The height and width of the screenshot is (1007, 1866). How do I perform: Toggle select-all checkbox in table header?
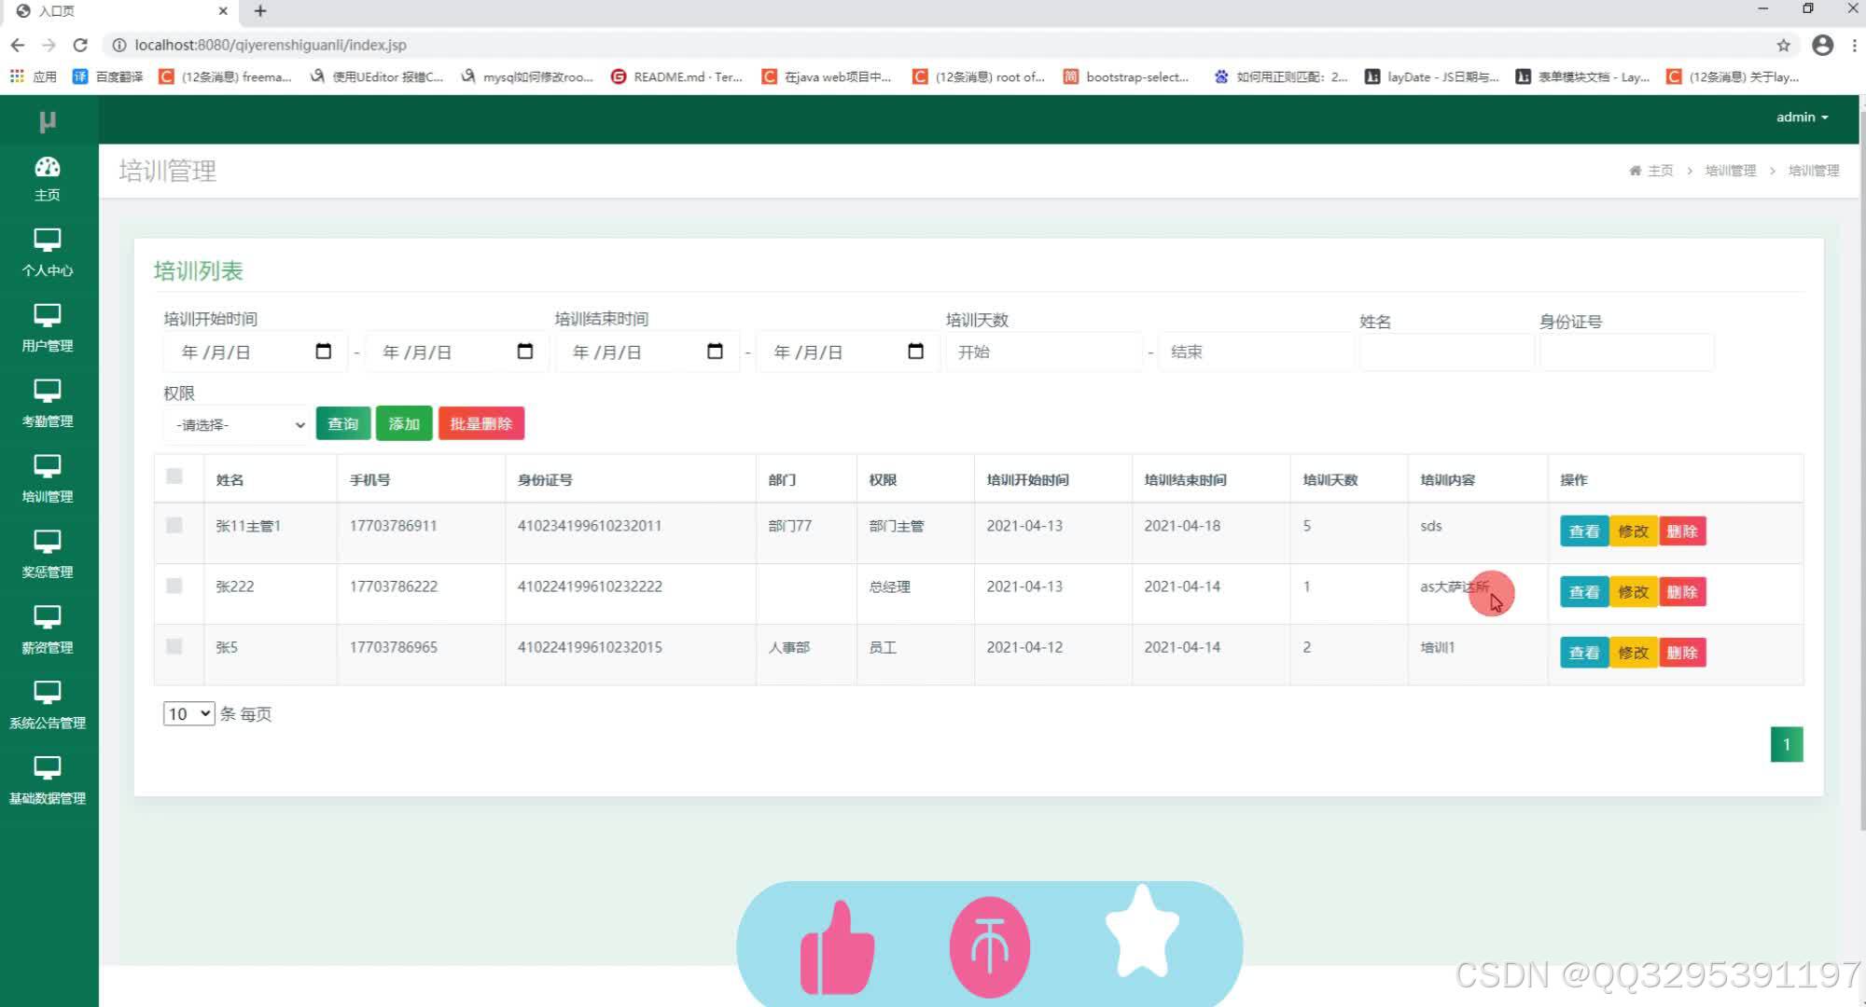point(174,476)
